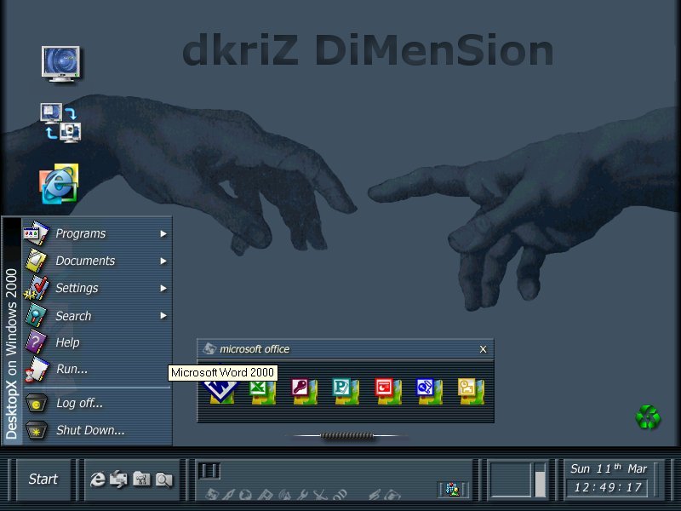Launch Microsoft Access with the key icon
This screenshot has height=511, width=681.
pos(304,391)
